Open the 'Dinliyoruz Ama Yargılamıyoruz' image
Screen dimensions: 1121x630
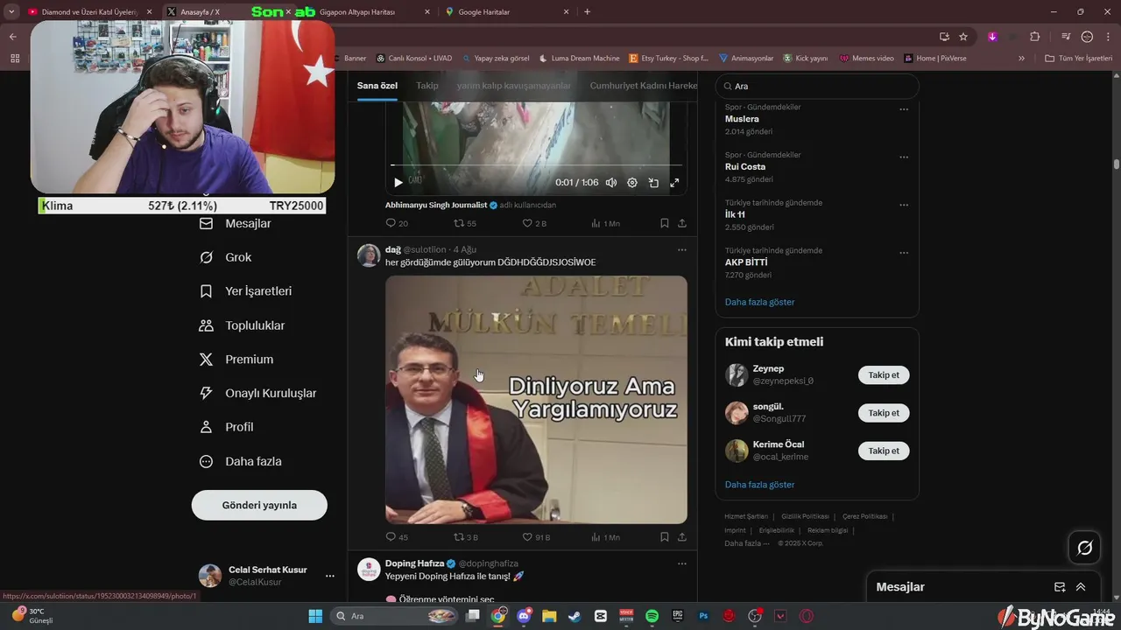point(536,400)
